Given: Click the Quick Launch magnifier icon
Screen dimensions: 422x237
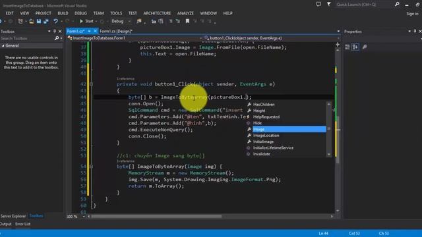Looking at the screenshot, I should point(397,4).
